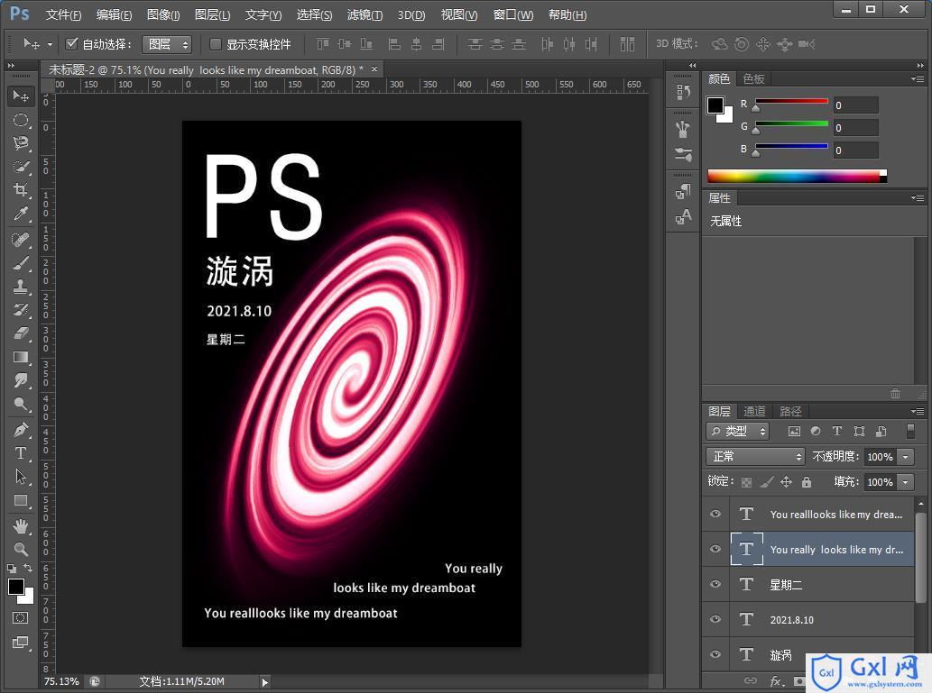Select the Move tool in the toolbox

21,96
